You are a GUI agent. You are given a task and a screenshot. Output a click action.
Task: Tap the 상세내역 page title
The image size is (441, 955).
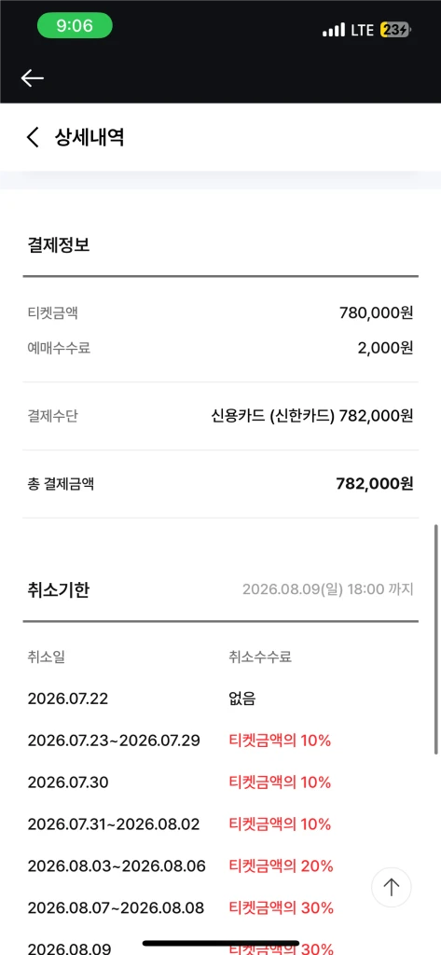(x=90, y=137)
